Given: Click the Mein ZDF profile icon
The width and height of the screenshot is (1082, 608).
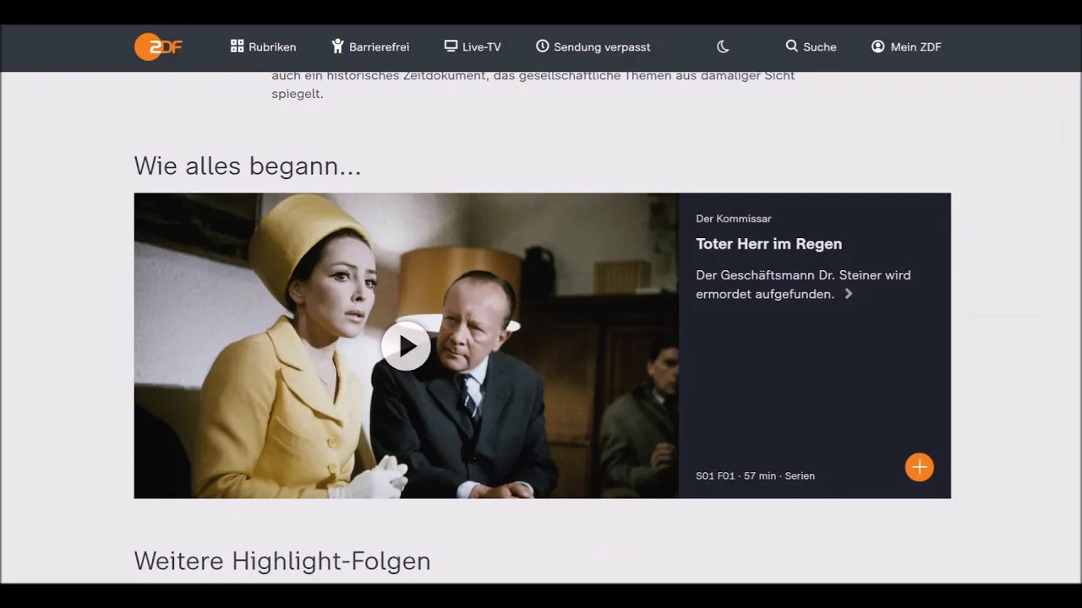Looking at the screenshot, I should pyautogui.click(x=878, y=46).
